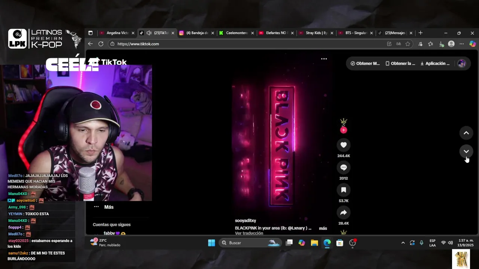The height and width of the screenshot is (269, 479).
Task: Click the Aplicación download button
Action: [x=435, y=64]
